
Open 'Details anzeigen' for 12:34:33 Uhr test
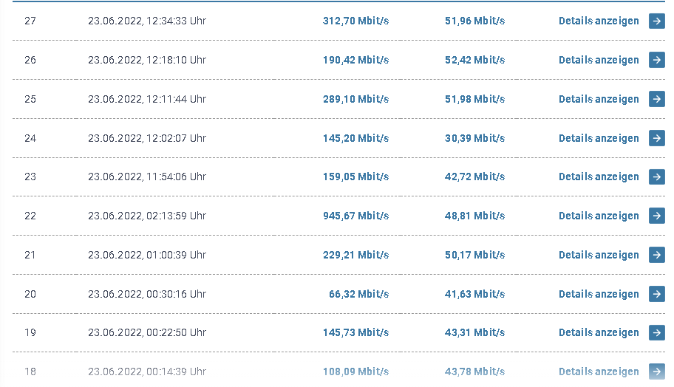599,21
